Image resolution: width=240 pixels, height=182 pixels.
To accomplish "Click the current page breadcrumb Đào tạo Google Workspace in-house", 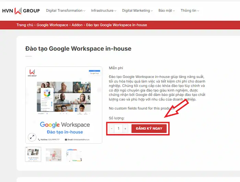I will coord(117,25).
